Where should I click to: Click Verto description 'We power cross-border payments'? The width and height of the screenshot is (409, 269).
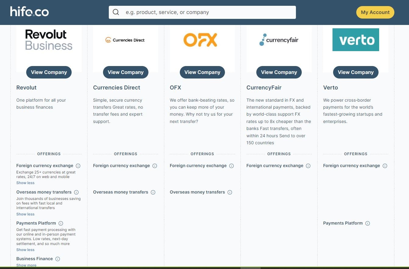coord(353,111)
